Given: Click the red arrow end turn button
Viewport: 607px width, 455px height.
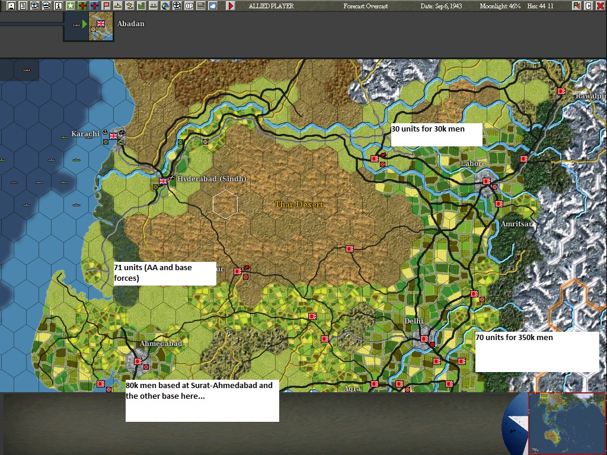Looking at the screenshot, I should point(231,6).
